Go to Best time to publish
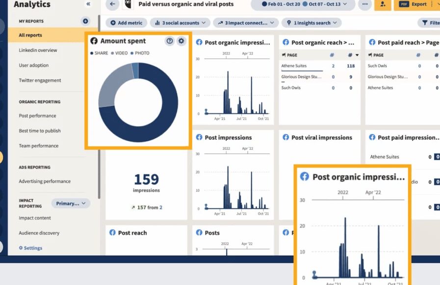Image resolution: width=440 pixels, height=285 pixels. pos(40,131)
